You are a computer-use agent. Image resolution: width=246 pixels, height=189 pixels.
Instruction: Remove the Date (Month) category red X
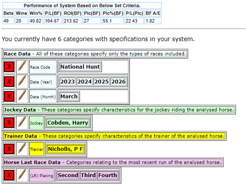point(9,96)
